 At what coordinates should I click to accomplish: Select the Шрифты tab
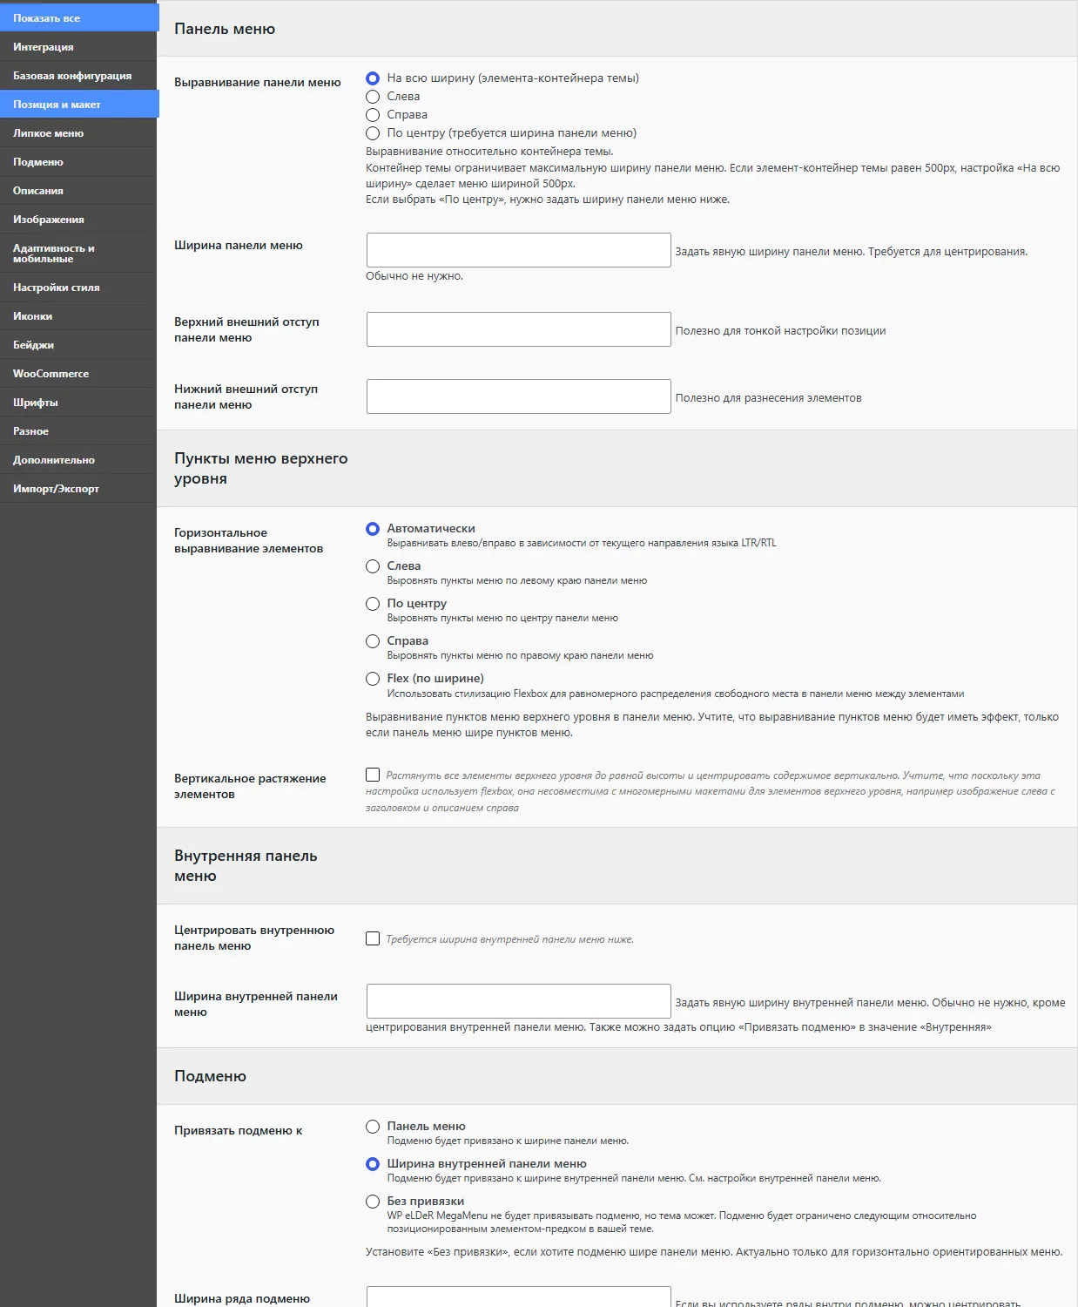click(78, 403)
